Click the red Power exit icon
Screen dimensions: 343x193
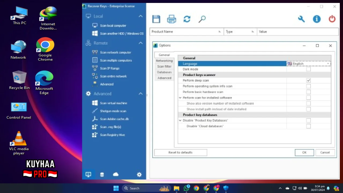coord(332,19)
